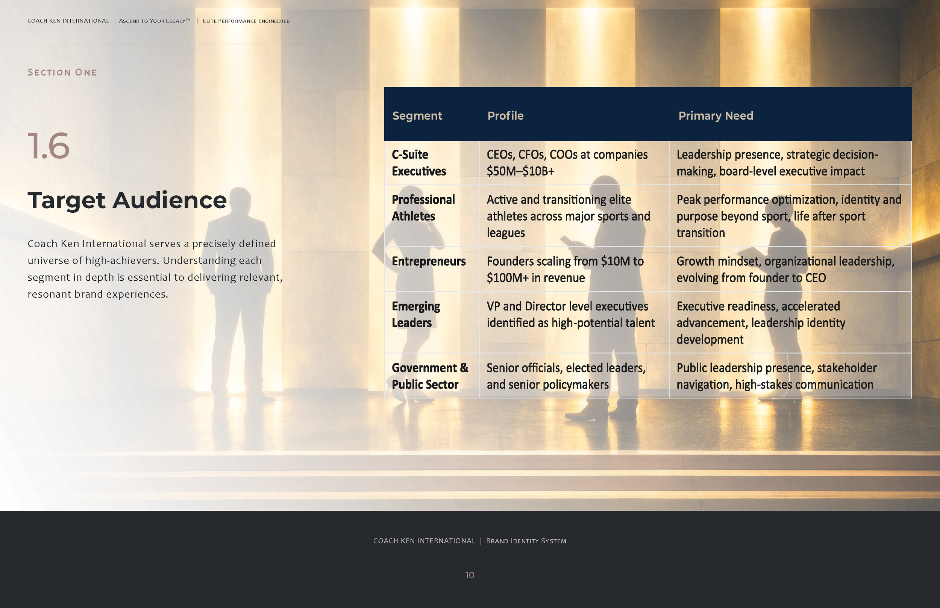Select the 'C-Suite Executives' cell

click(432, 163)
